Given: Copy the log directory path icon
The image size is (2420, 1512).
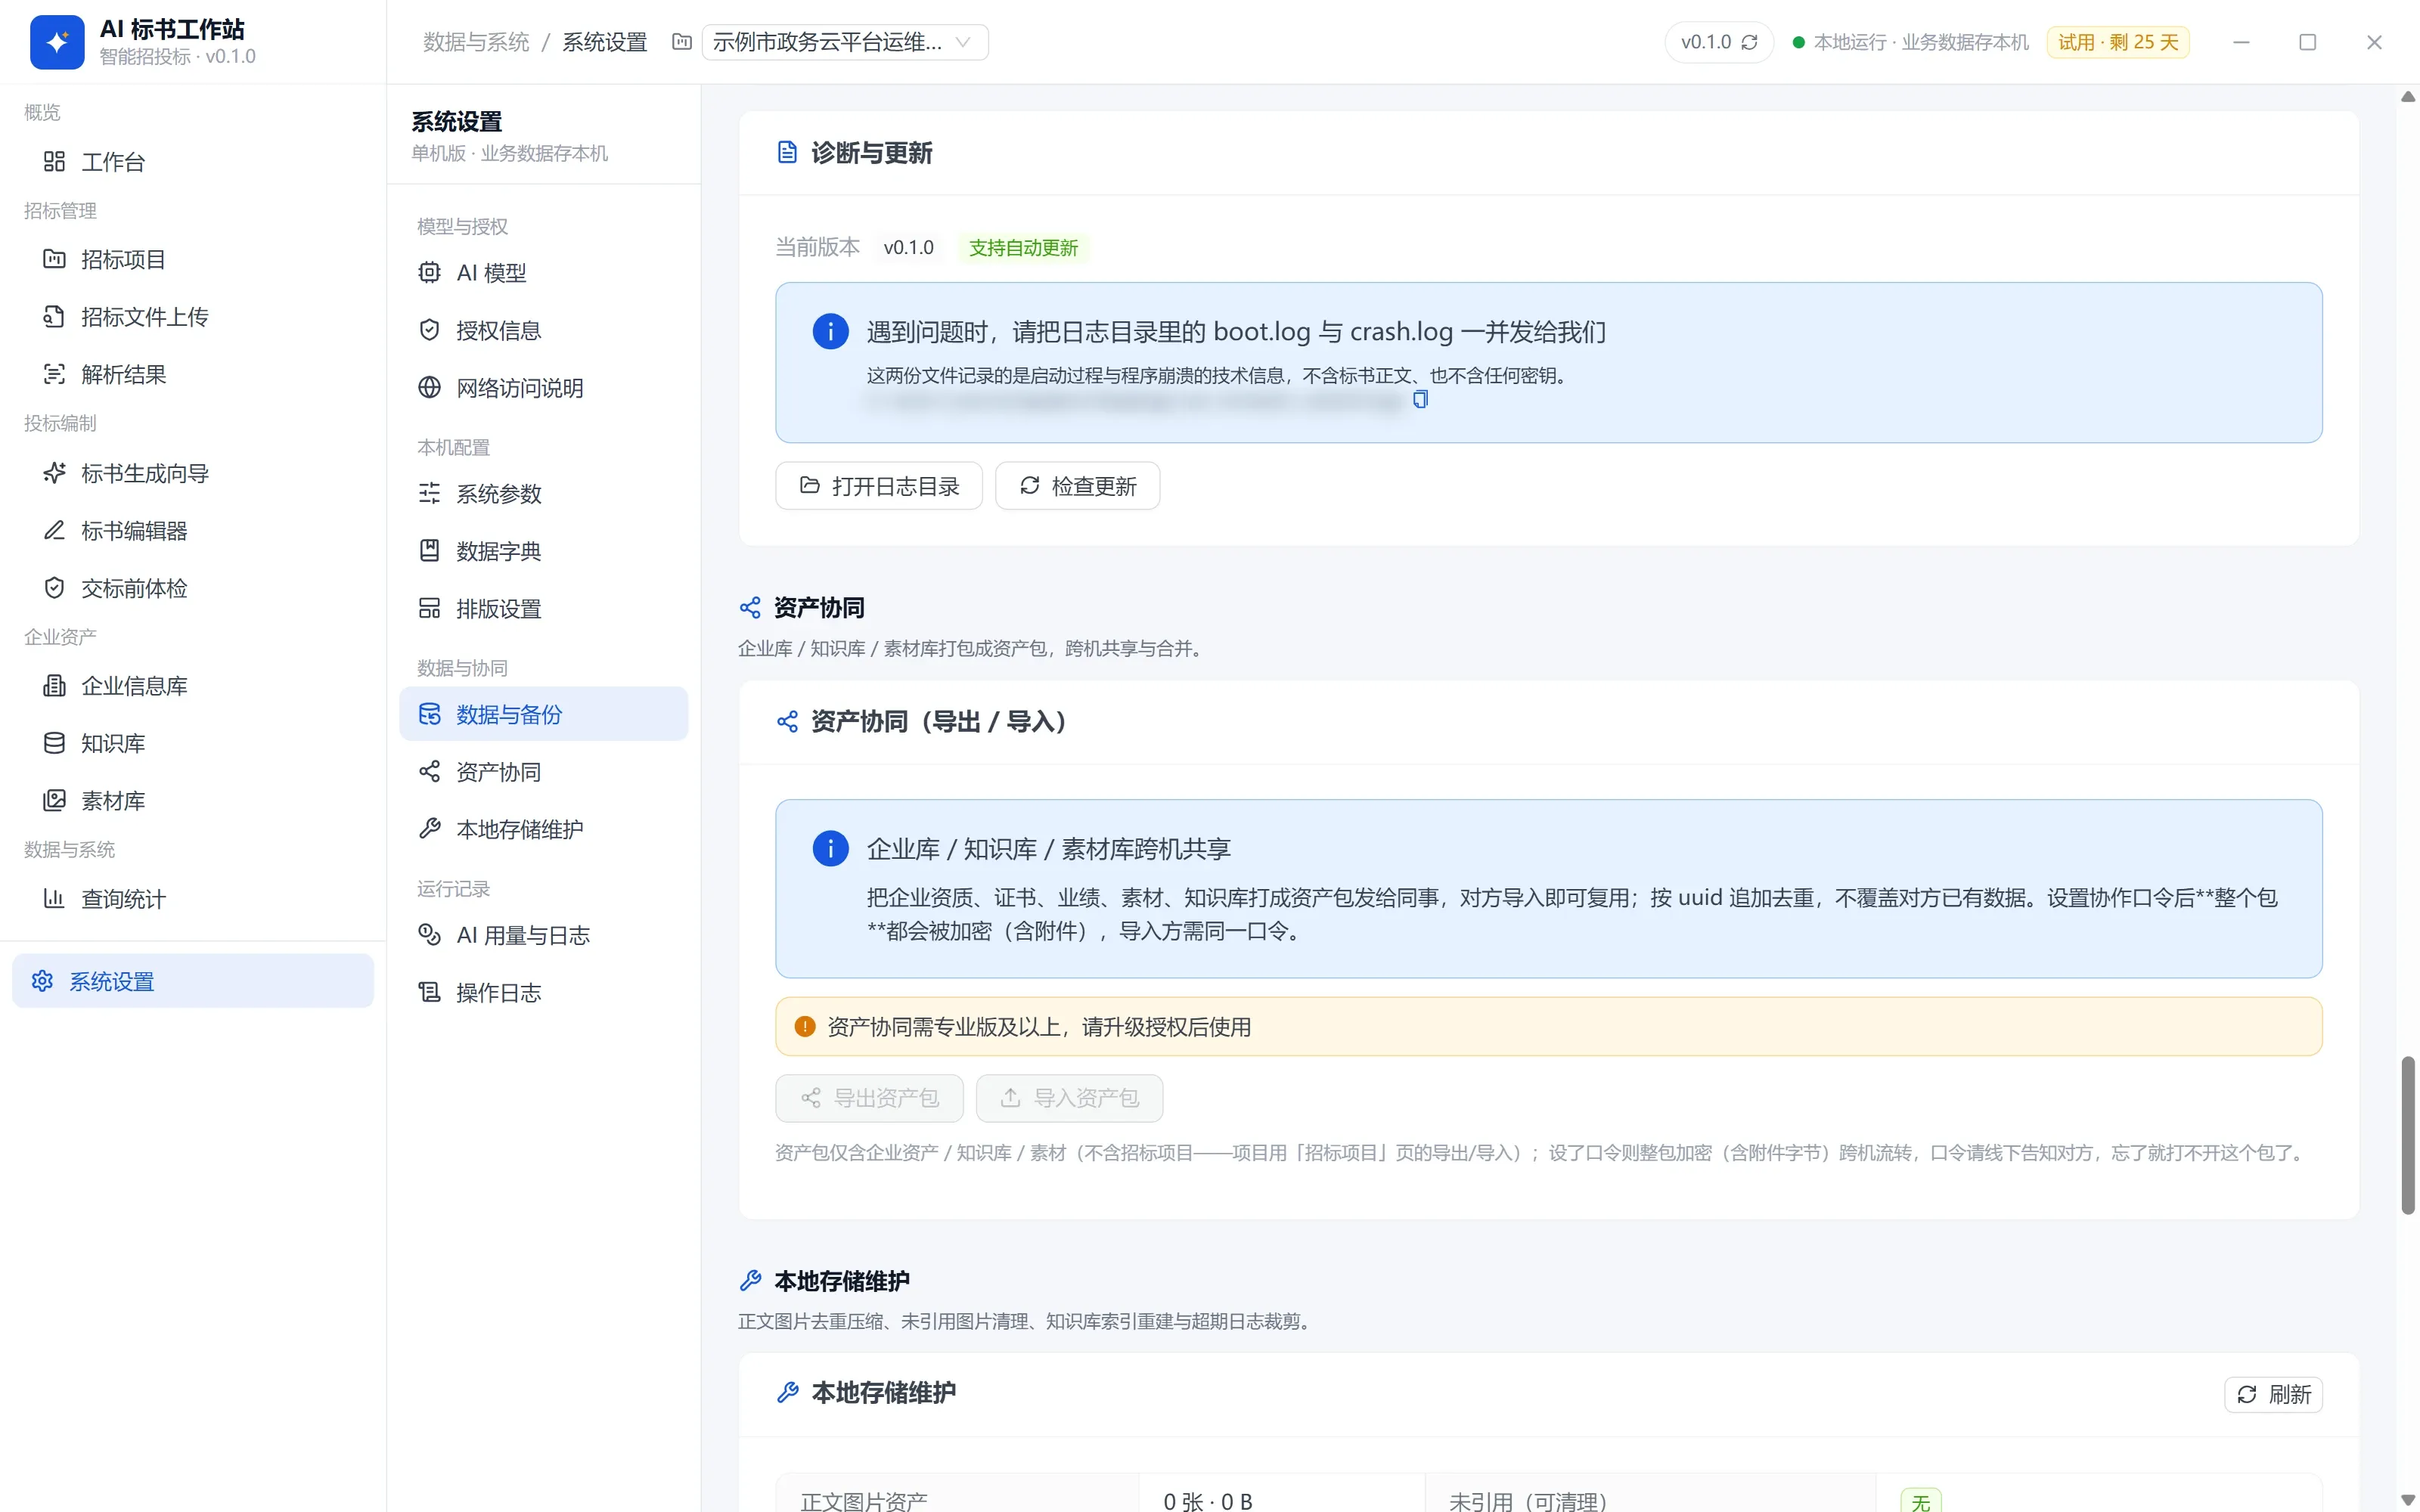Looking at the screenshot, I should (1420, 400).
